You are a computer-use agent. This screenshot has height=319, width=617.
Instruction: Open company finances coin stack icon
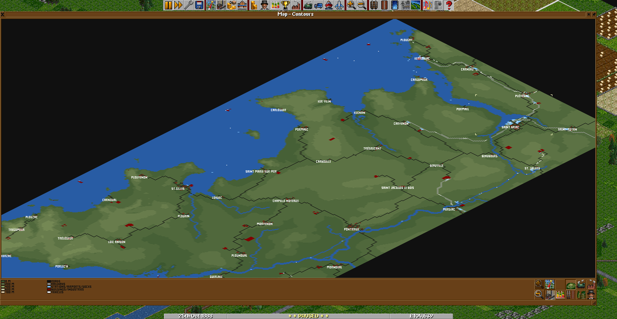click(x=254, y=5)
